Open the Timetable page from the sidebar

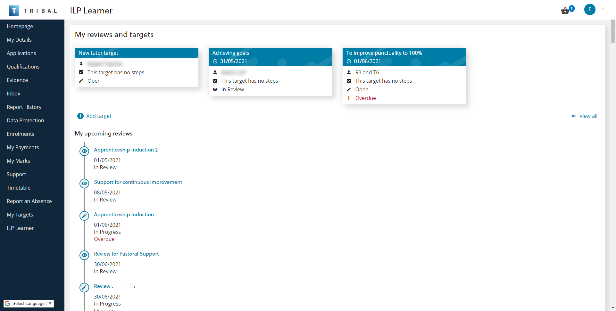coord(19,188)
